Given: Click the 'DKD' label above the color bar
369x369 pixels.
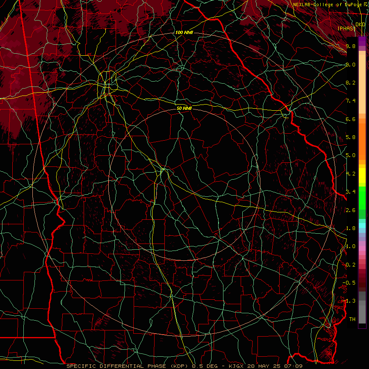Looking at the screenshot, I should 360,25.
